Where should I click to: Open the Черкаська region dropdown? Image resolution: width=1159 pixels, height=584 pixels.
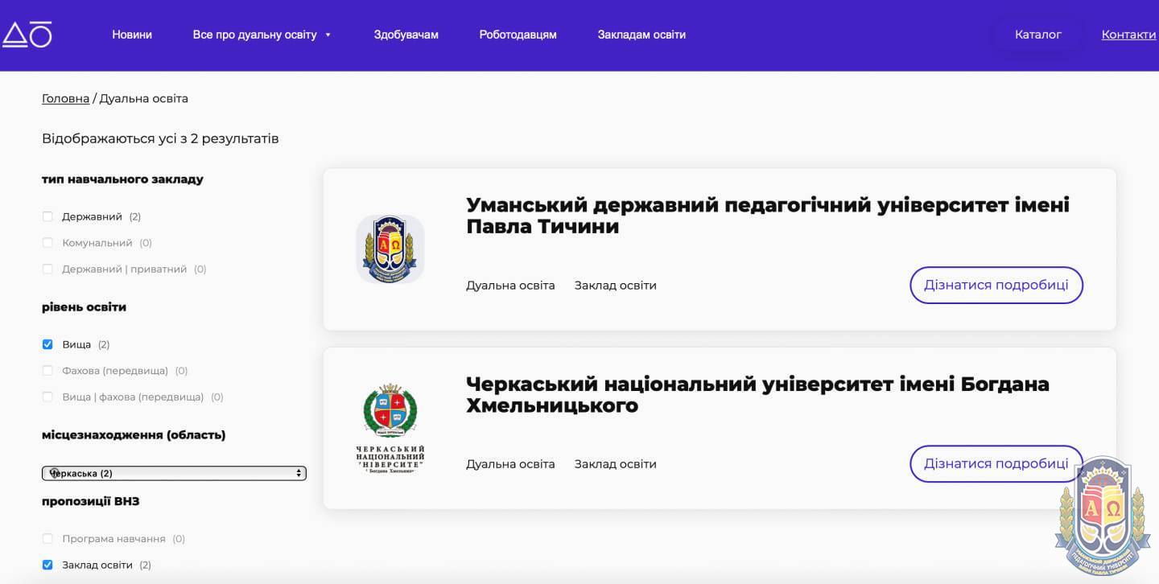coord(174,473)
